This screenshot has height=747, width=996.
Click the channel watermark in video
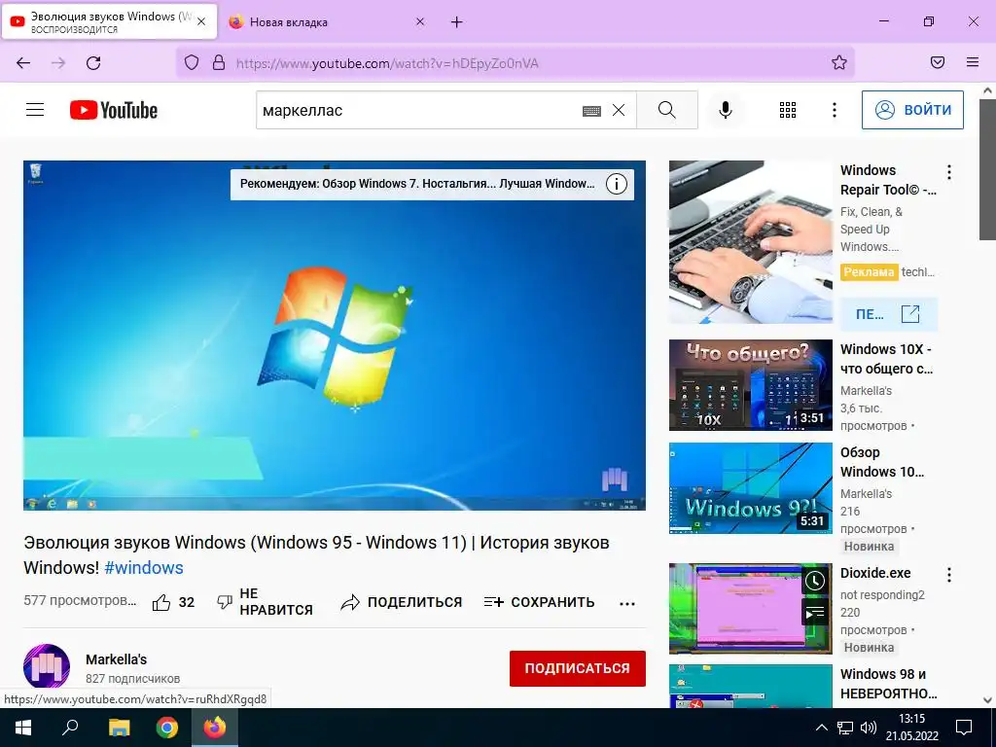point(615,480)
